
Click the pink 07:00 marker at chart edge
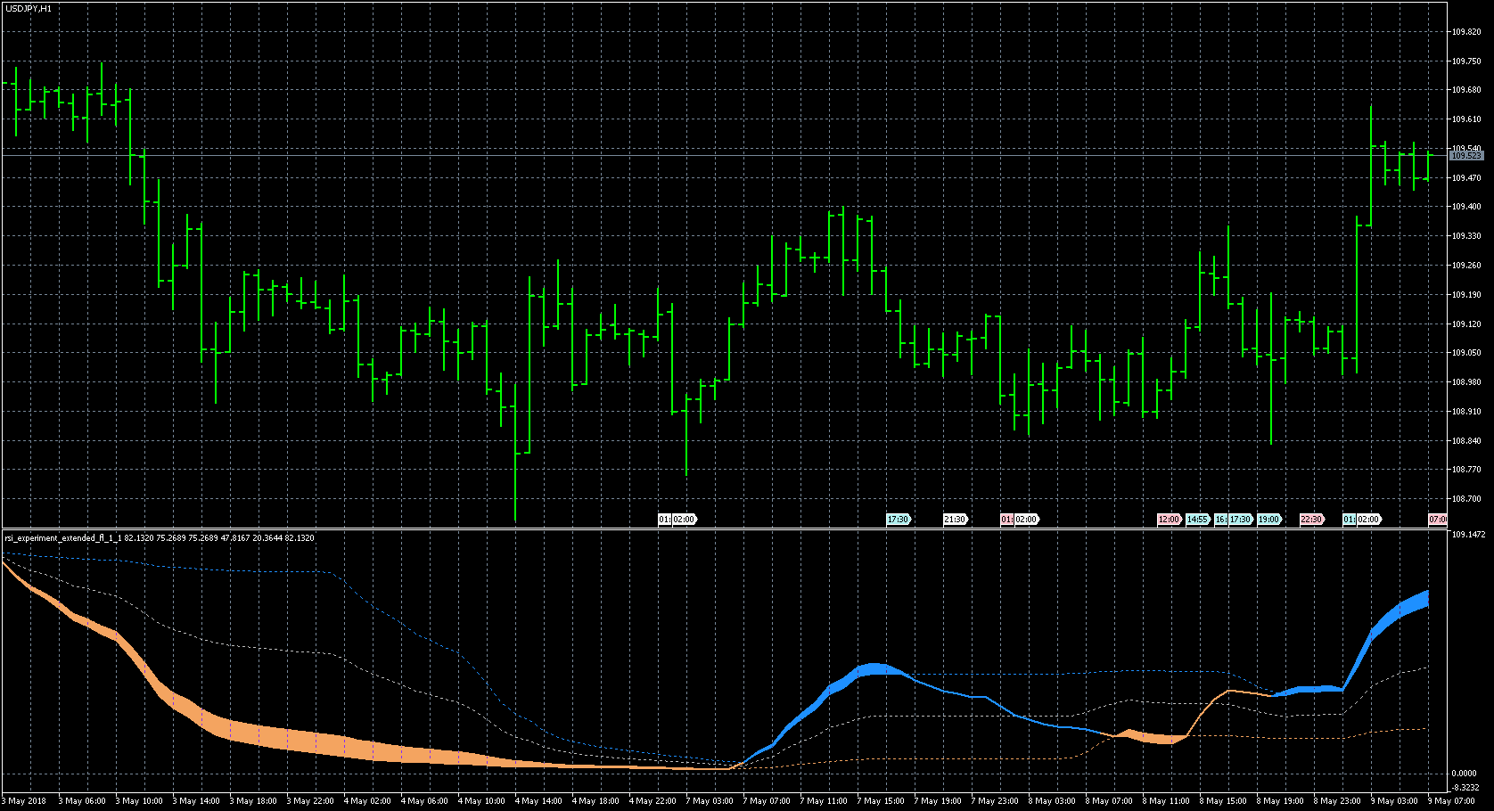pos(1437,520)
